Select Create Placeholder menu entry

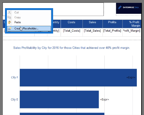29,29
